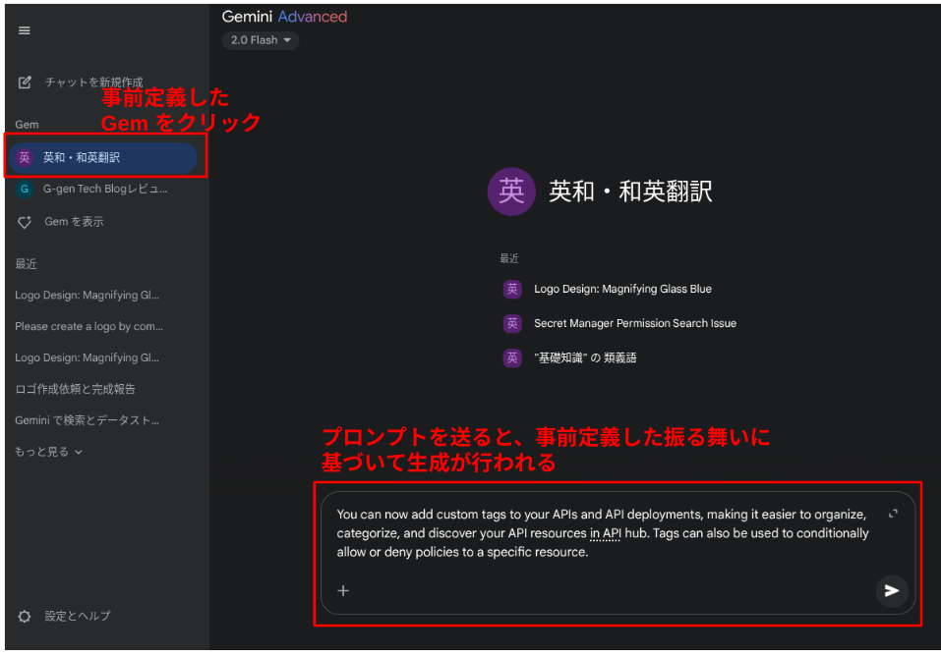This screenshot has width=941, height=657.
Task: Select the 英和・和英翻訳 gem in sidebar
Action: pos(102,157)
